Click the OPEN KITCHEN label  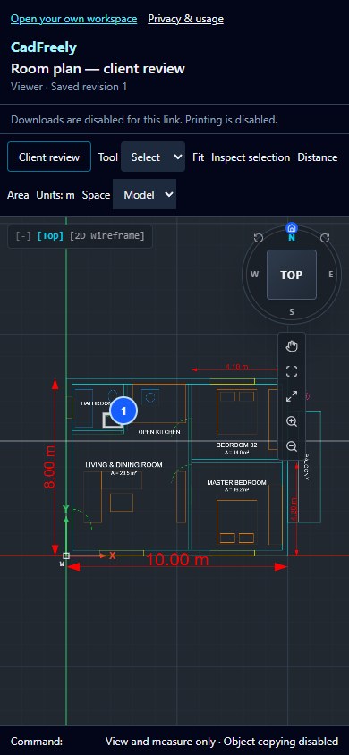(159, 432)
